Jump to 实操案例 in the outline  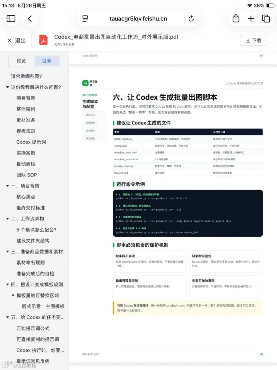26,153
